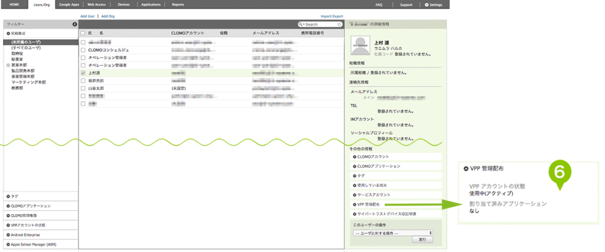This screenshot has height=252, width=605.
Task: Switch to the Devices tab
Action: point(123,4)
